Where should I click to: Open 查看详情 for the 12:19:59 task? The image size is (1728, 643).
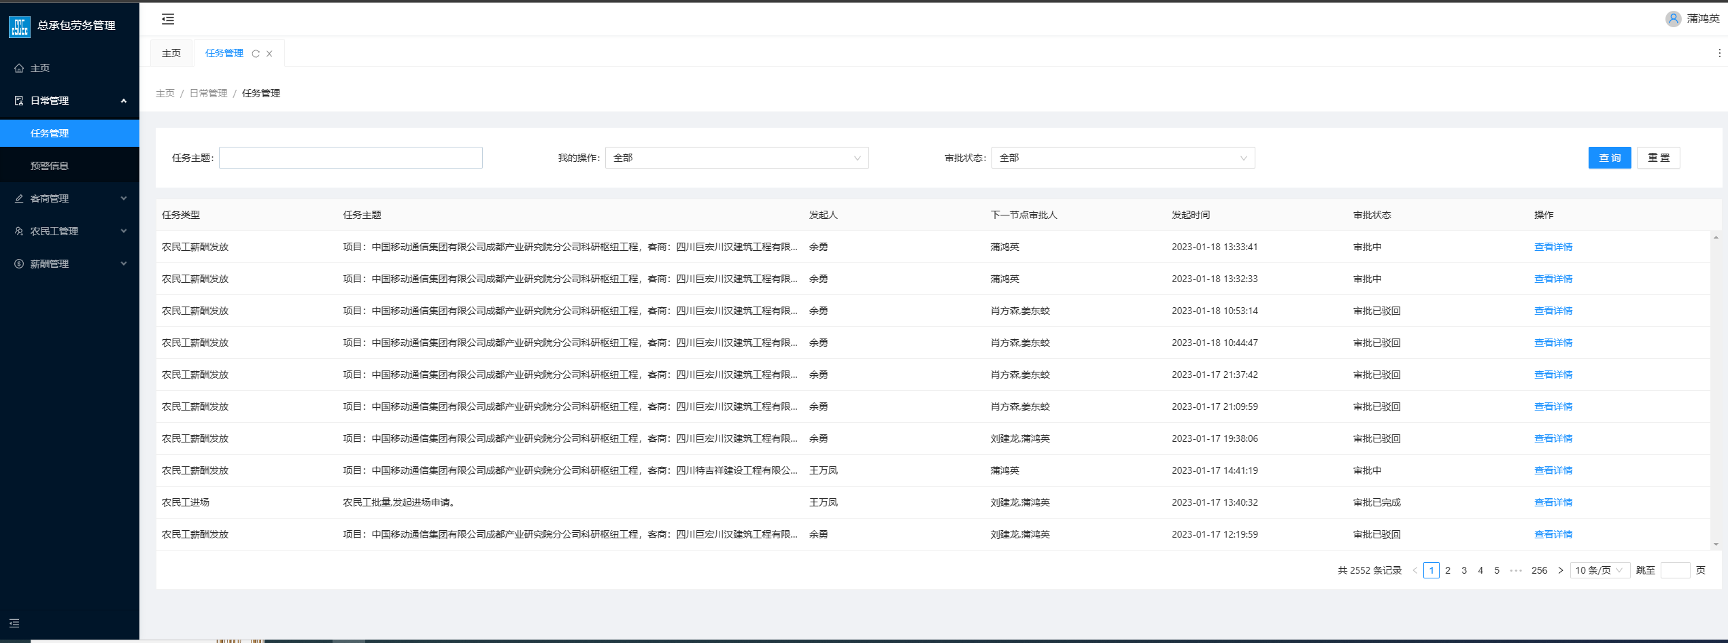click(1553, 534)
